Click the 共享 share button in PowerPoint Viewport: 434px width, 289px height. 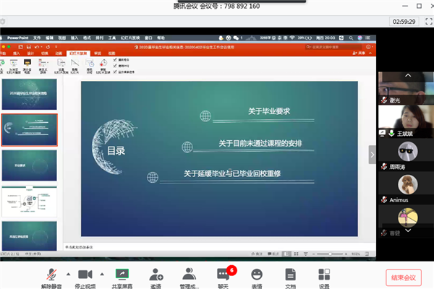[x=359, y=53]
